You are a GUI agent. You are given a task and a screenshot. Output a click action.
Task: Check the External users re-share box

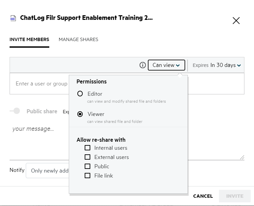pos(88,157)
